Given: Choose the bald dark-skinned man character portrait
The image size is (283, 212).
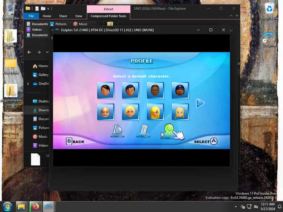Looking at the screenshot, I should click(155, 90).
